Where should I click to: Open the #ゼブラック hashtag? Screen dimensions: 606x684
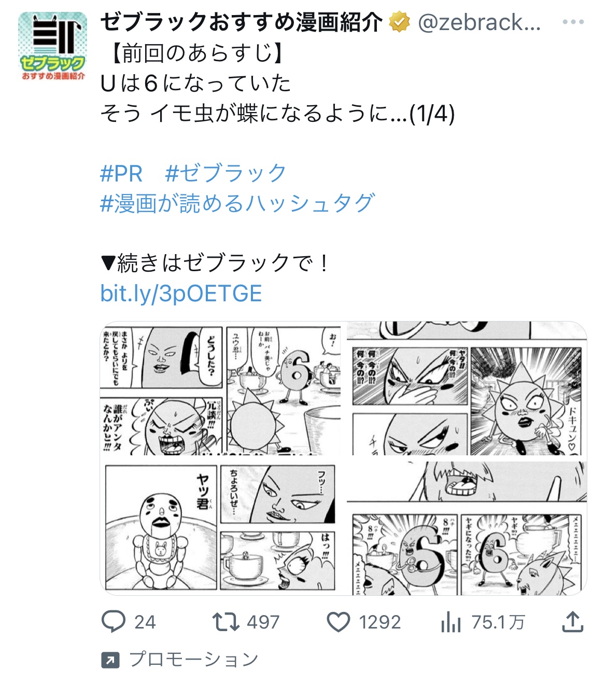pyautogui.click(x=226, y=173)
